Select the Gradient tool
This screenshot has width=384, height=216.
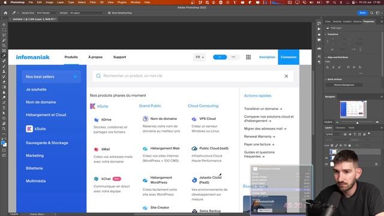point(4,87)
